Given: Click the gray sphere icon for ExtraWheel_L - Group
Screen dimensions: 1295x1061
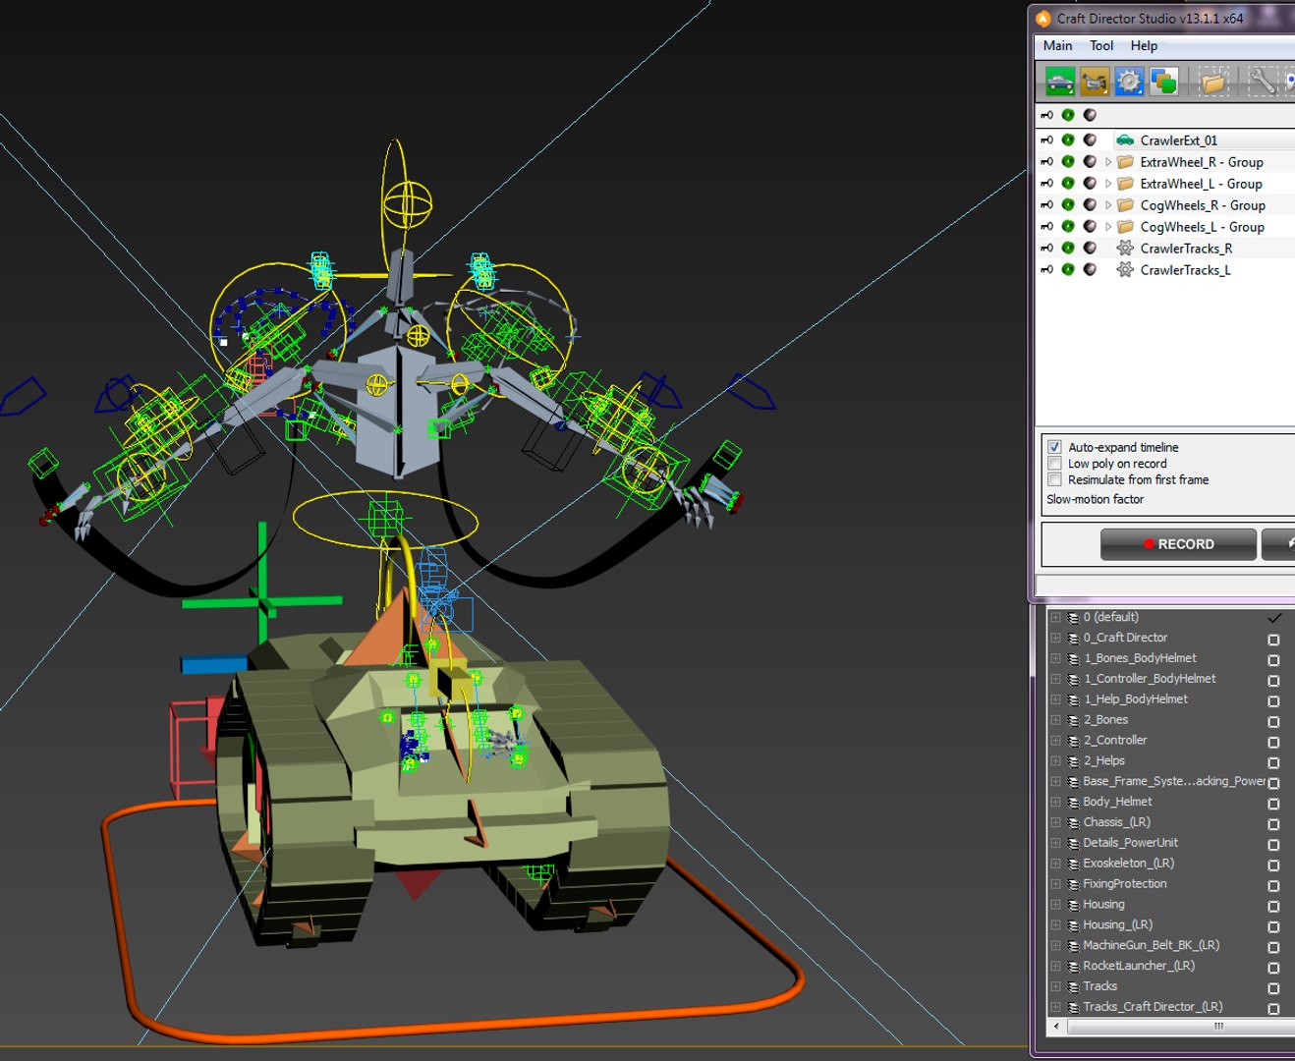Looking at the screenshot, I should click(x=1090, y=184).
